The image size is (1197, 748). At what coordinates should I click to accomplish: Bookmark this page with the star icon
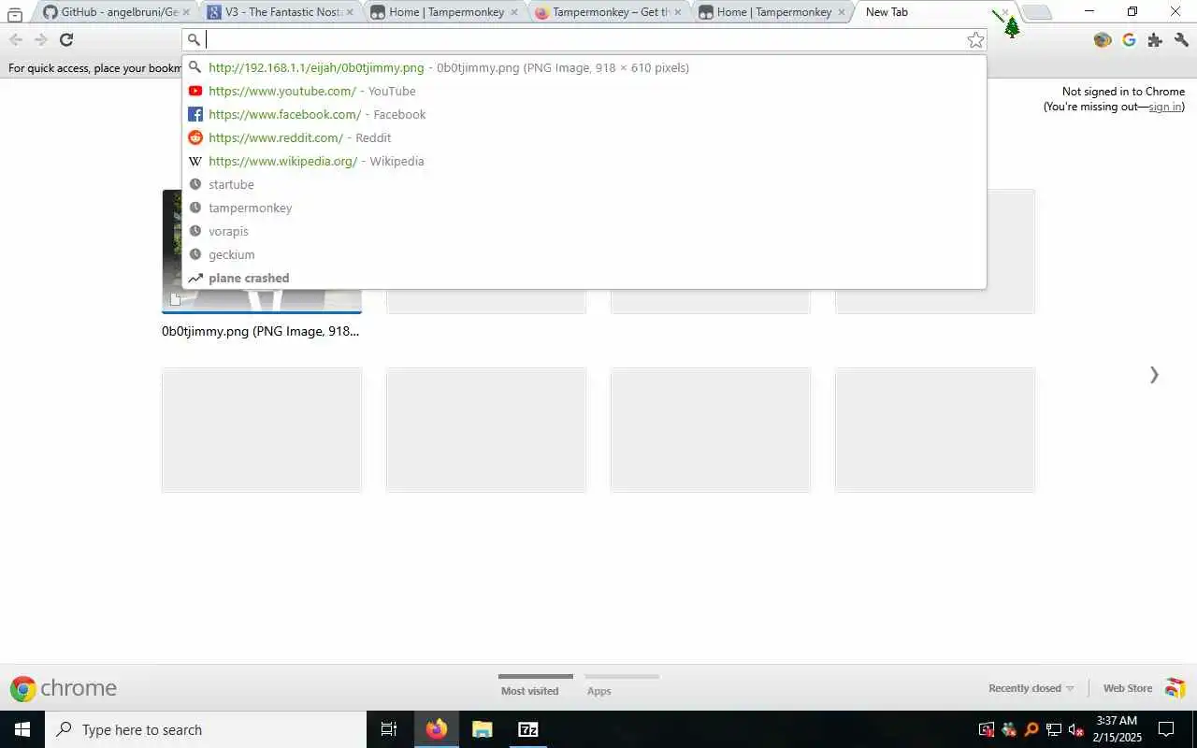pyautogui.click(x=975, y=39)
